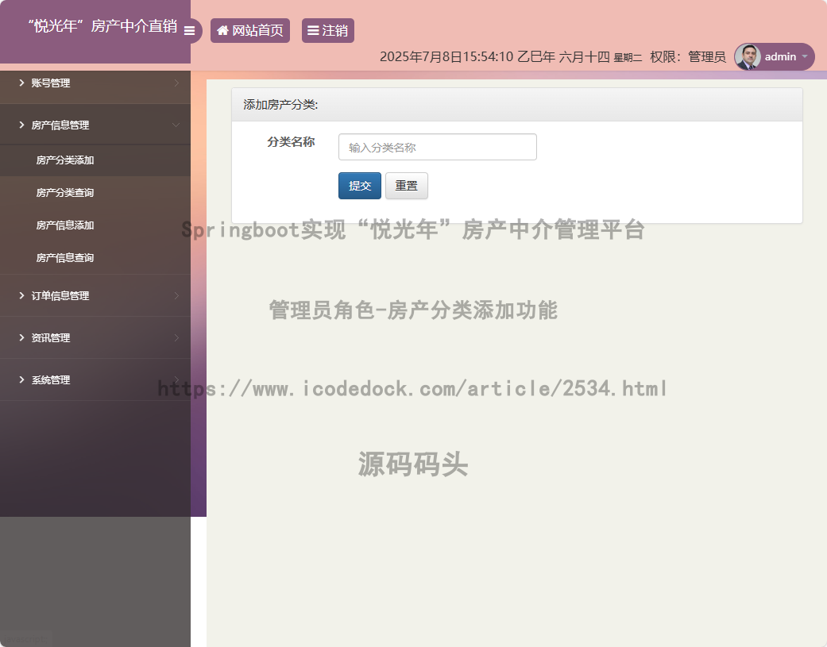Click the admin username label
Viewport: 827px width, 647px height.
[780, 57]
